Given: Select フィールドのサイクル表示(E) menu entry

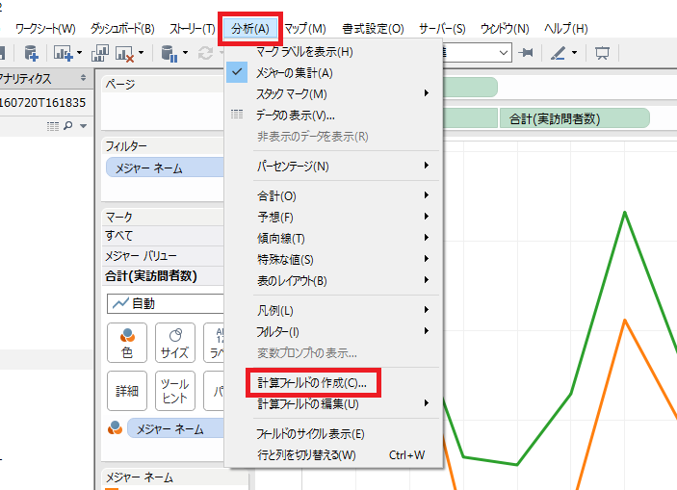Looking at the screenshot, I should pyautogui.click(x=333, y=434).
